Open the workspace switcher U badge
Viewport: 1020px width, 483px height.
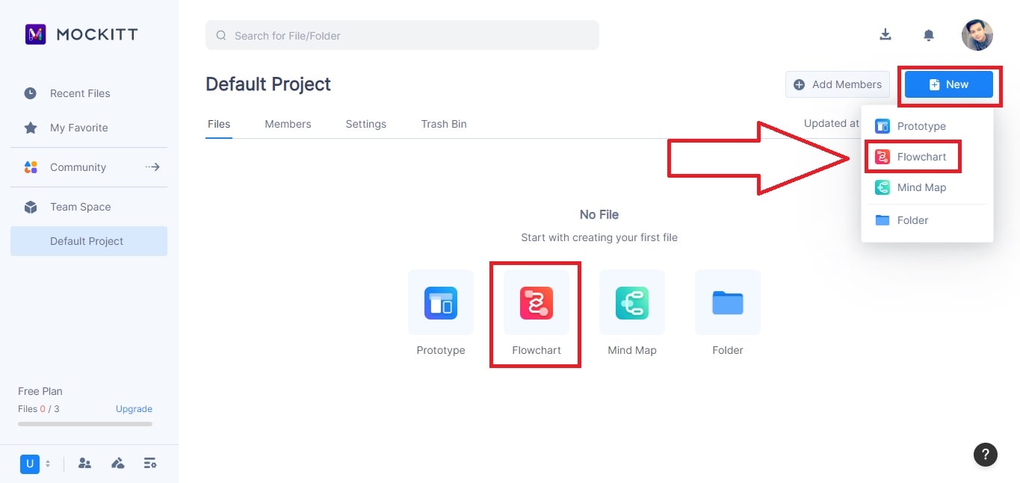pyautogui.click(x=30, y=464)
